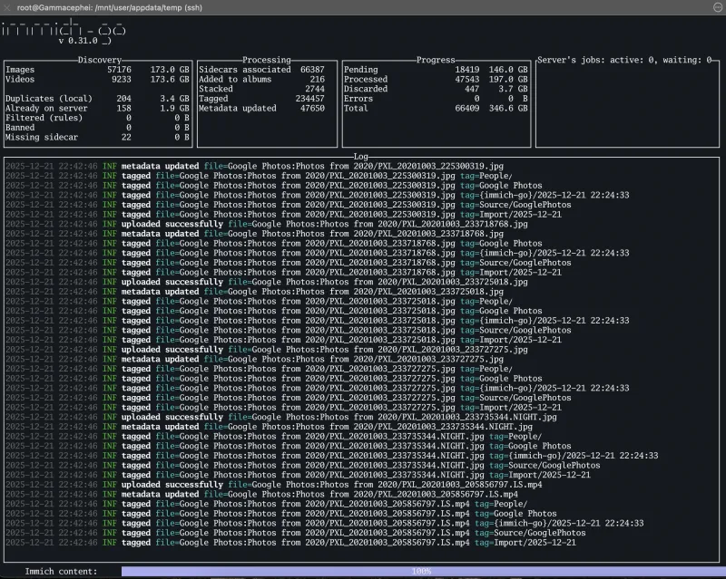
Task: Click the immich-go ASCII logo
Action: 64,29
